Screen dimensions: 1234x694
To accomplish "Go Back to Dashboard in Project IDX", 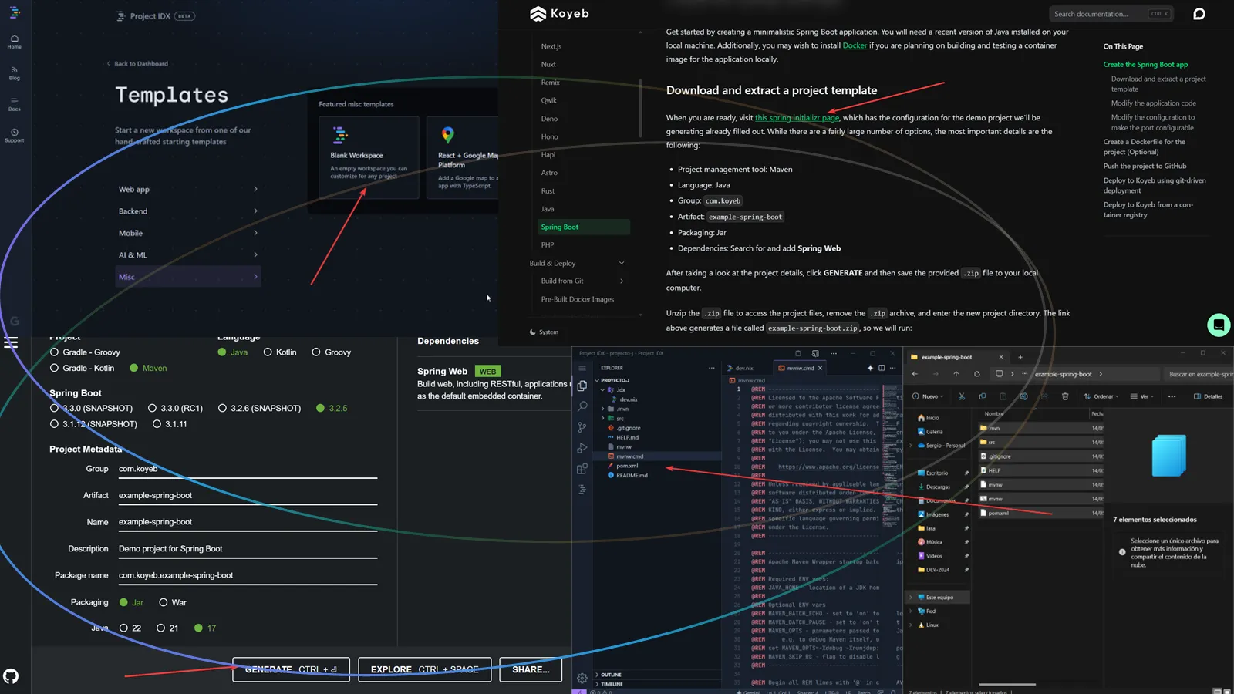I will (137, 64).
